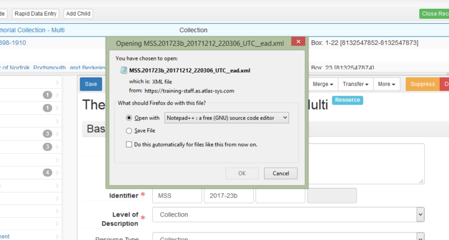The width and height of the screenshot is (449, 240).
Task: Click the XML file icon in the dialog
Action: [x=124, y=71]
